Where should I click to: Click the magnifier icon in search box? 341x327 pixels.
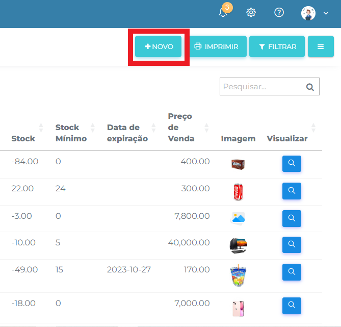click(x=309, y=87)
